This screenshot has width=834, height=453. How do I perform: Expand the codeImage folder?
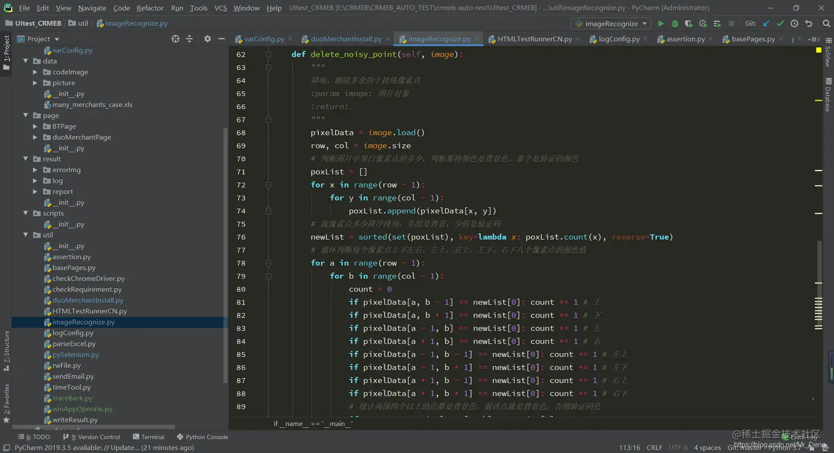(x=35, y=72)
